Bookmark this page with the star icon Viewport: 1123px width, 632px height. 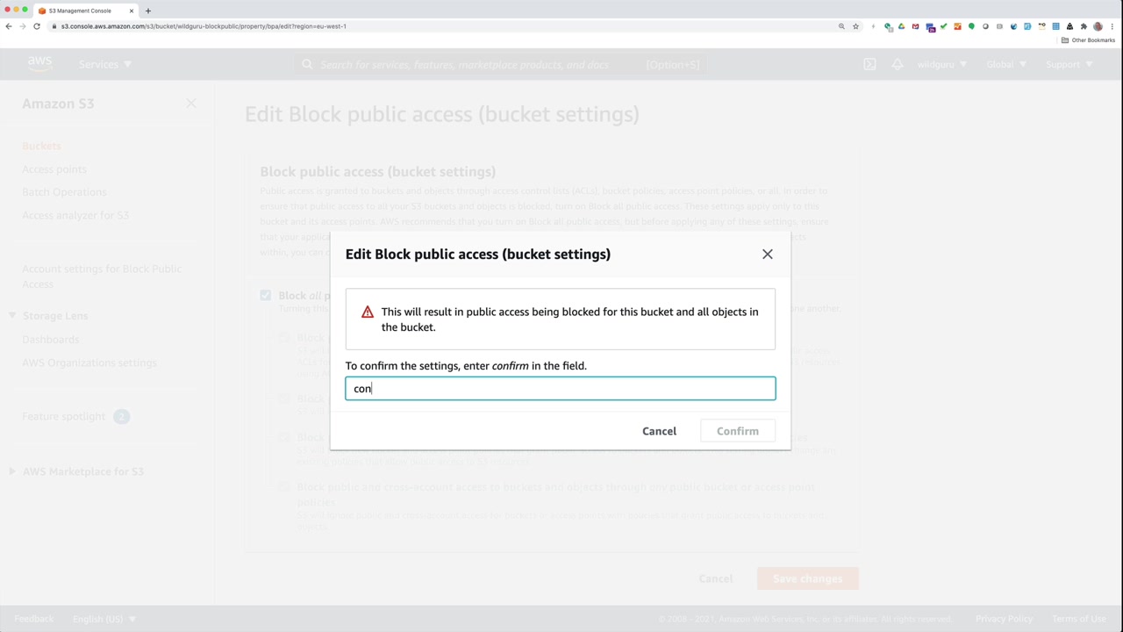point(855,26)
